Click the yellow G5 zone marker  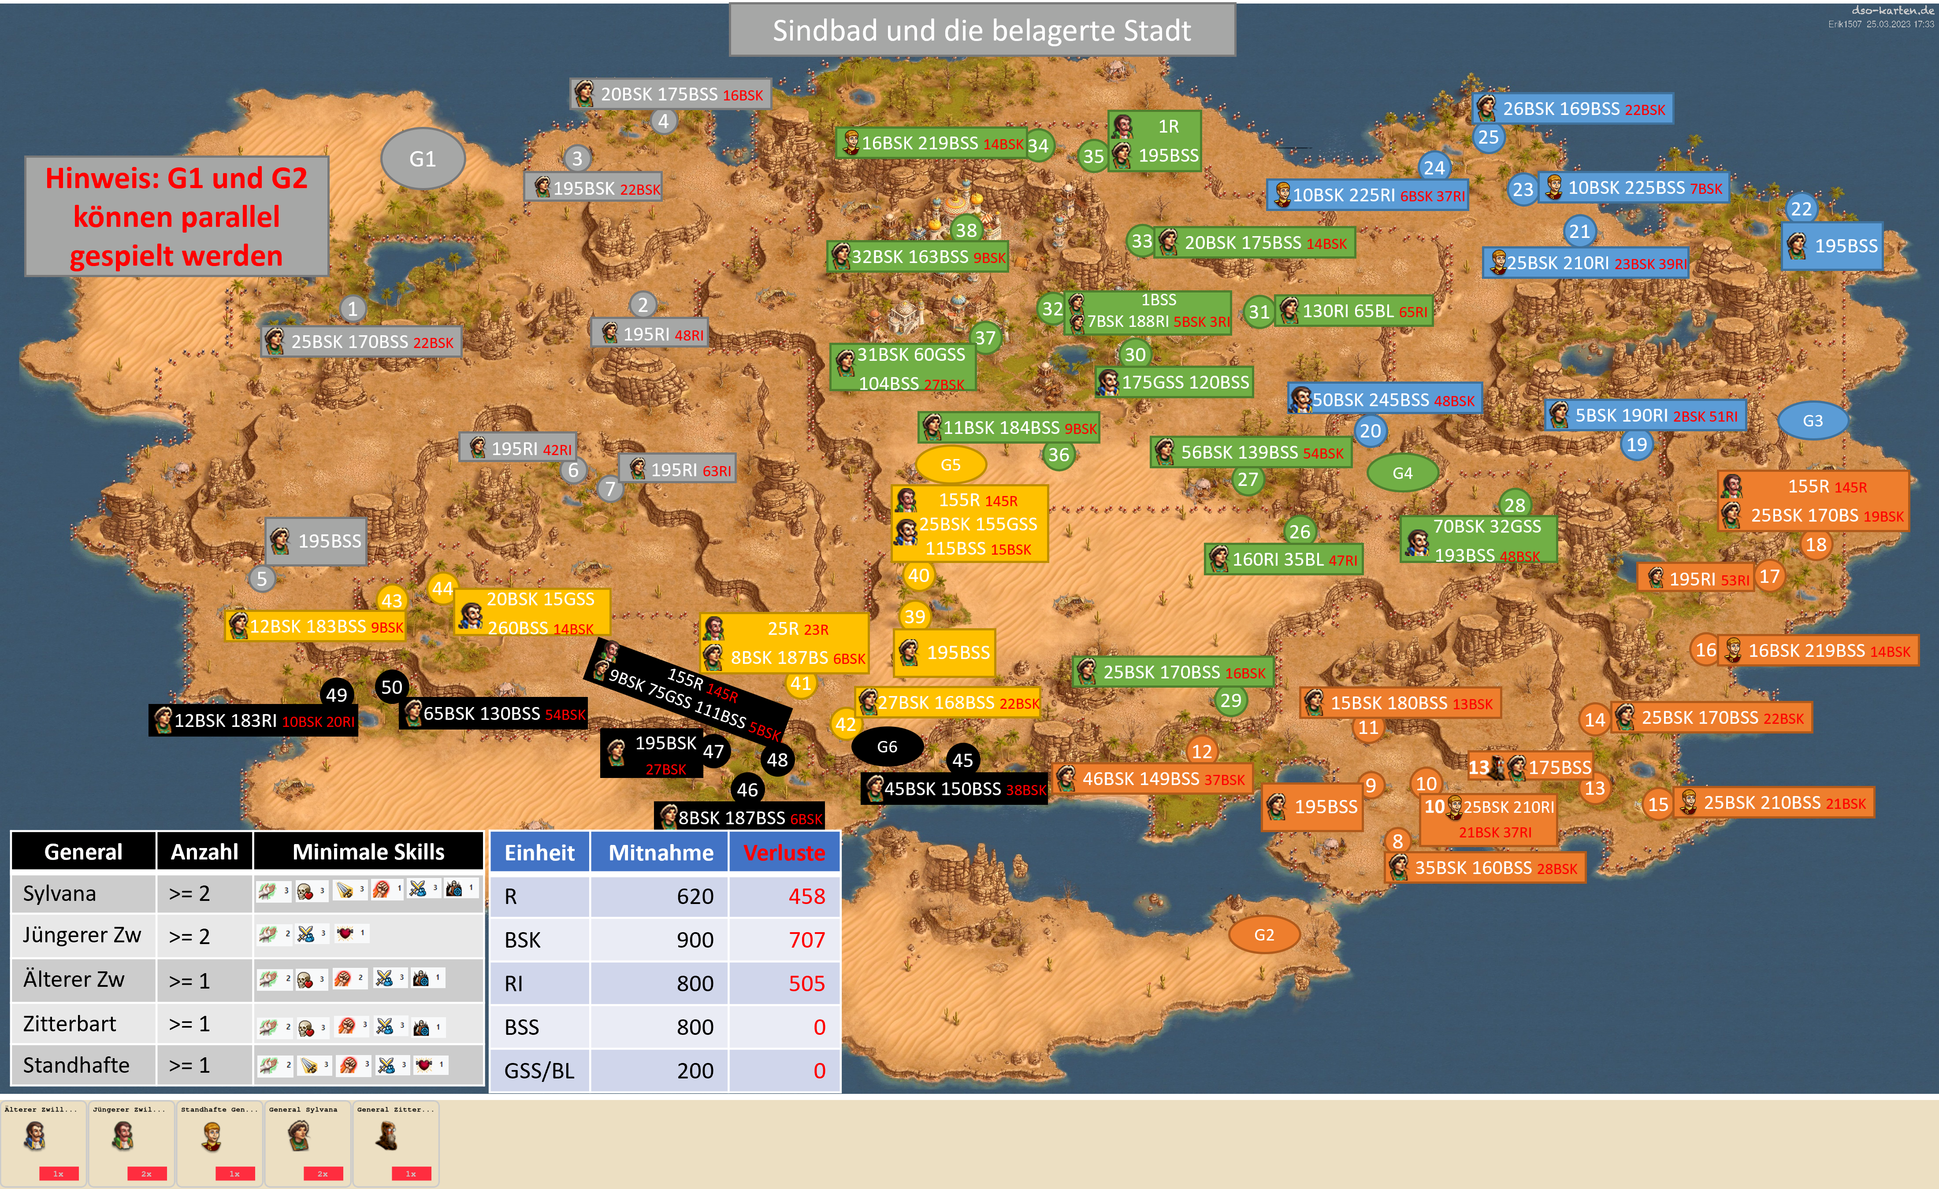[x=951, y=465]
